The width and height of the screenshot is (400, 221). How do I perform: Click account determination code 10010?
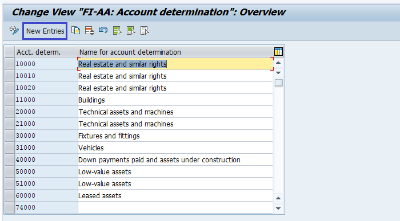[46, 76]
